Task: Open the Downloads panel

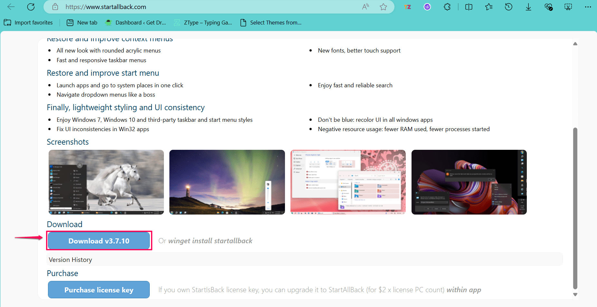Action: (x=528, y=7)
